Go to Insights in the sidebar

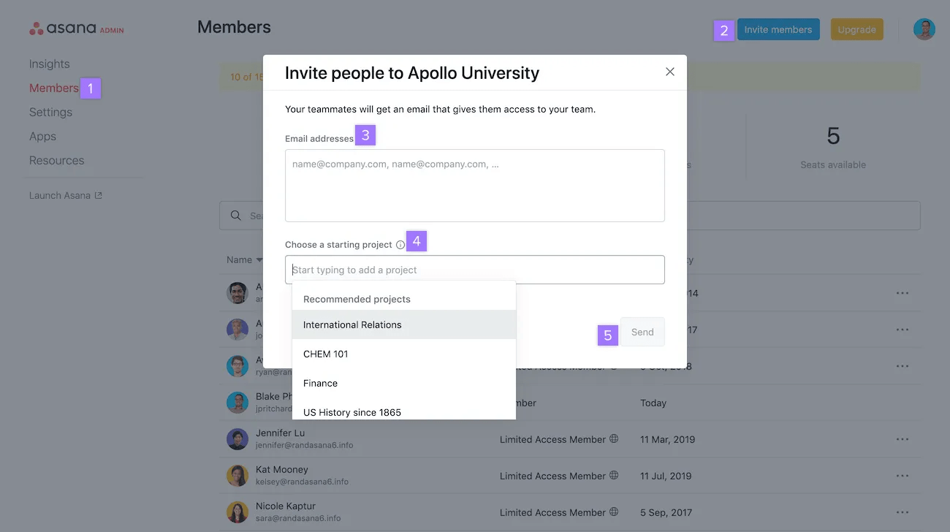point(49,64)
